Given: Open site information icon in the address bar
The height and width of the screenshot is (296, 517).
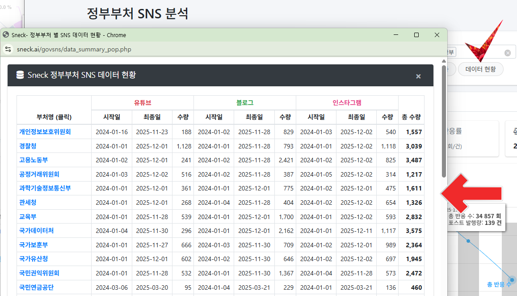Looking at the screenshot, I should coord(8,49).
